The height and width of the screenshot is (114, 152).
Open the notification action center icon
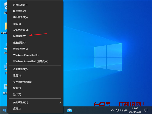(146, 110)
